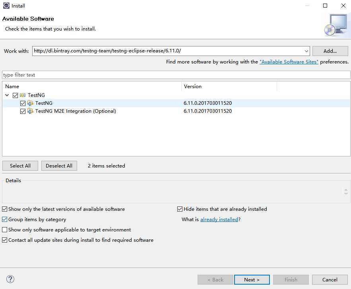Sort by the Version column header
351x289 pixels.
[229, 87]
